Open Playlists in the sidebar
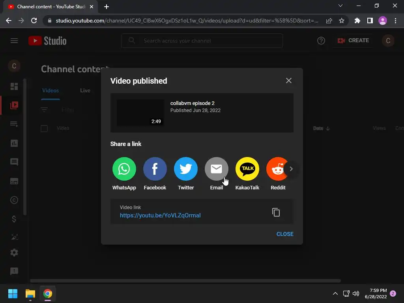The width and height of the screenshot is (404, 303). coord(14,124)
